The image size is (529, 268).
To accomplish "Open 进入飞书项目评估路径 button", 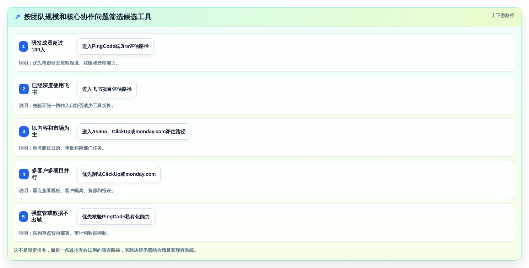I will 107,89.
